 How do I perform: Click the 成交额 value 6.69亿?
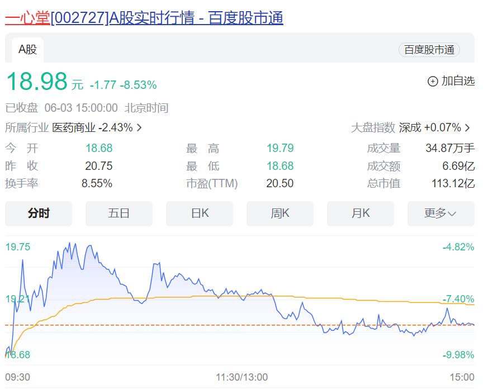tap(458, 166)
